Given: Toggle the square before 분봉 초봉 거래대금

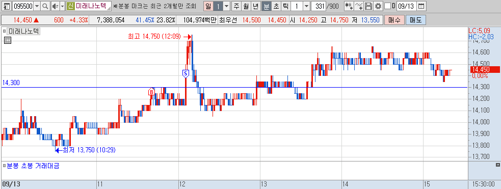Looking at the screenshot, I should [x=4, y=166].
